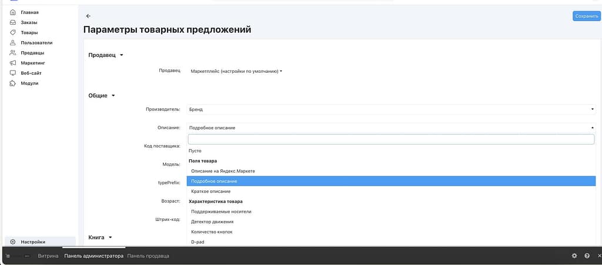Viewport: 602px width, 265px height.
Task: Select the Детектор движения option
Action: (x=391, y=222)
